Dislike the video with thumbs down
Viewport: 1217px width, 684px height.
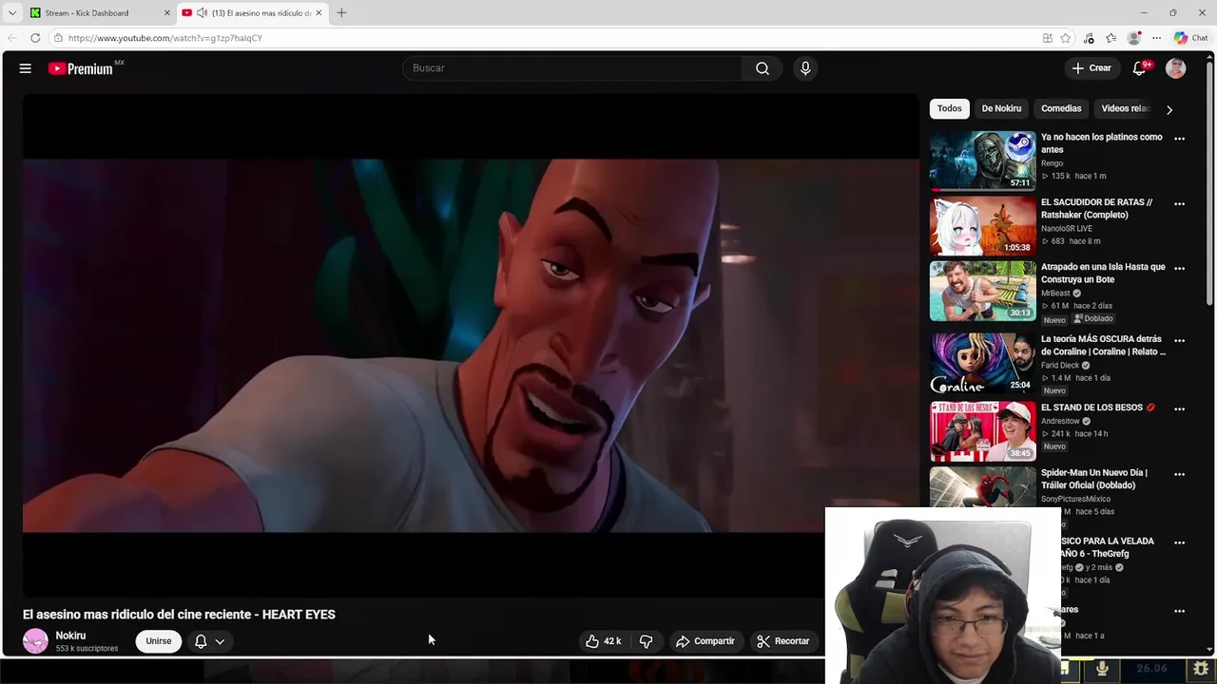646,641
